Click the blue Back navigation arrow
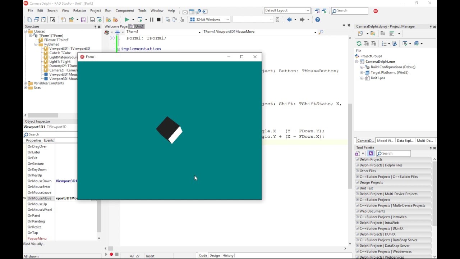The height and width of the screenshot is (259, 460). coord(289,19)
